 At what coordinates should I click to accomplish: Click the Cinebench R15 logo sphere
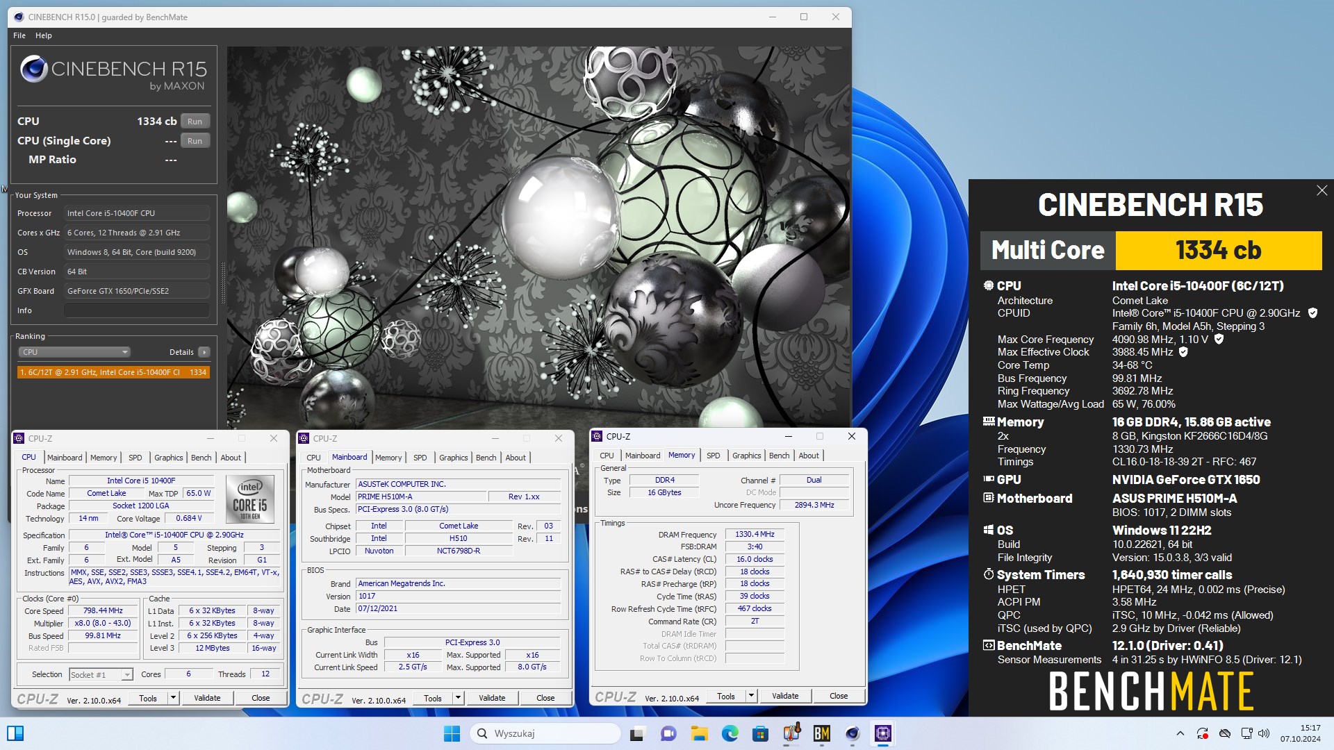[33, 69]
